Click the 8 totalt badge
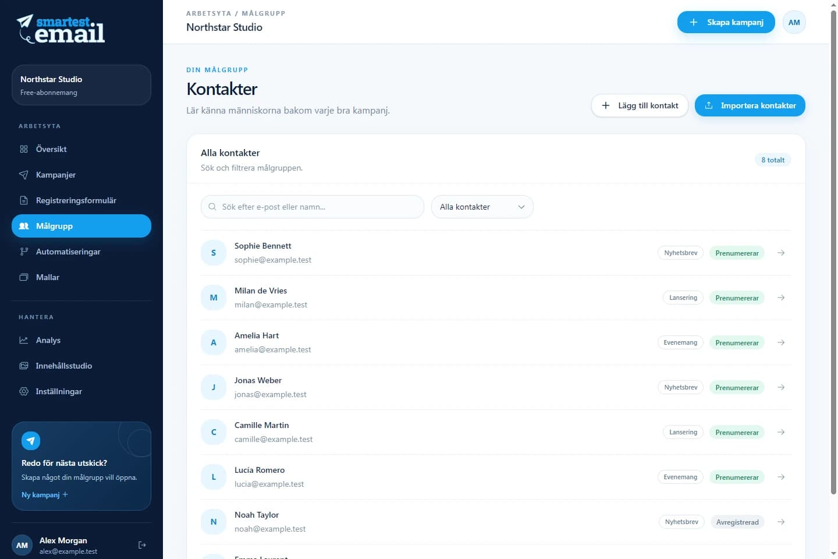Viewport: 838px width, 559px height. click(773, 160)
